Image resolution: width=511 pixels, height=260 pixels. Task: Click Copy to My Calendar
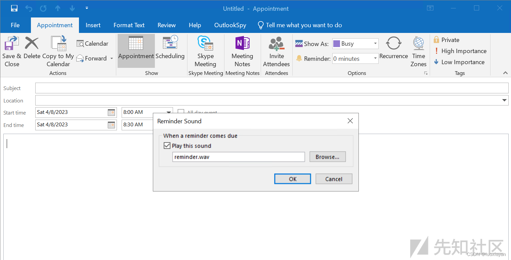tap(58, 51)
